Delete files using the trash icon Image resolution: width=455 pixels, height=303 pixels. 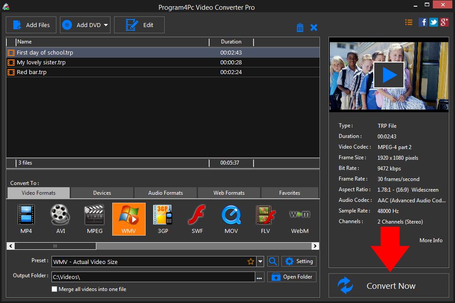coord(300,27)
